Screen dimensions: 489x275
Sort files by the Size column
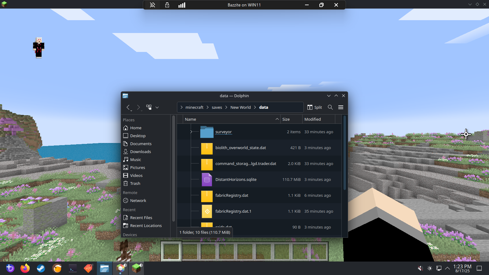pyautogui.click(x=291, y=119)
